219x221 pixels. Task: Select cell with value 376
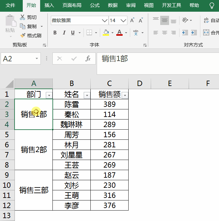110,206
